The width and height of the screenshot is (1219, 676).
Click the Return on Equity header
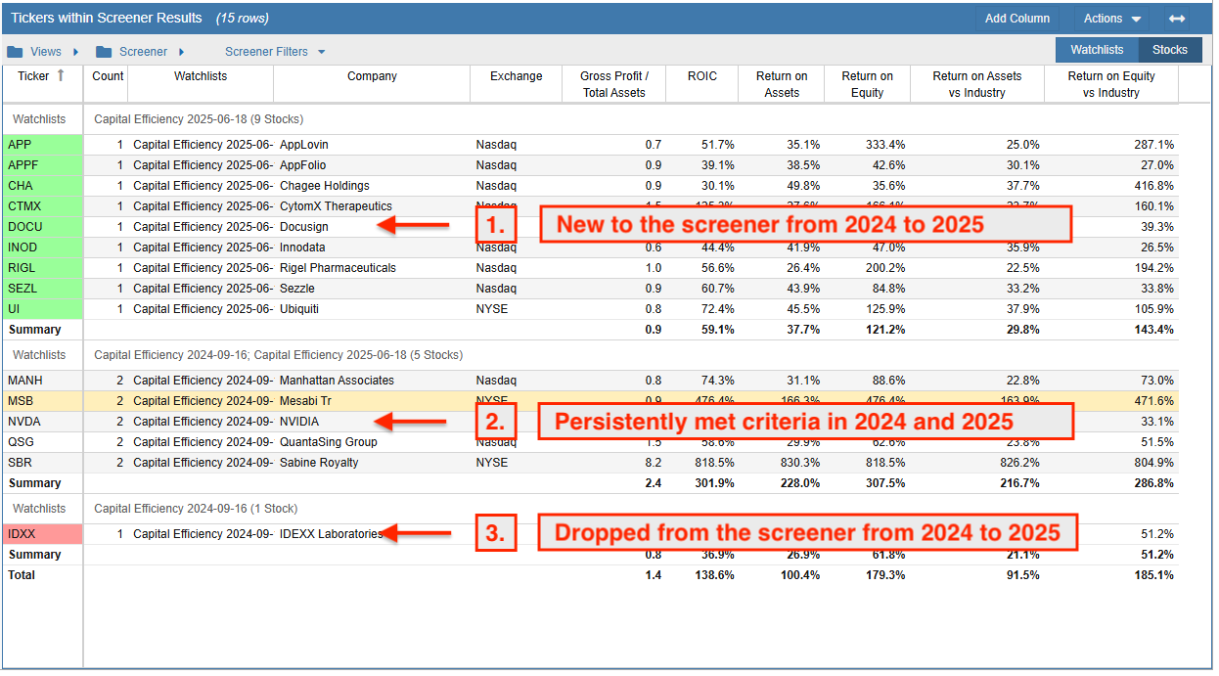pyautogui.click(x=867, y=84)
